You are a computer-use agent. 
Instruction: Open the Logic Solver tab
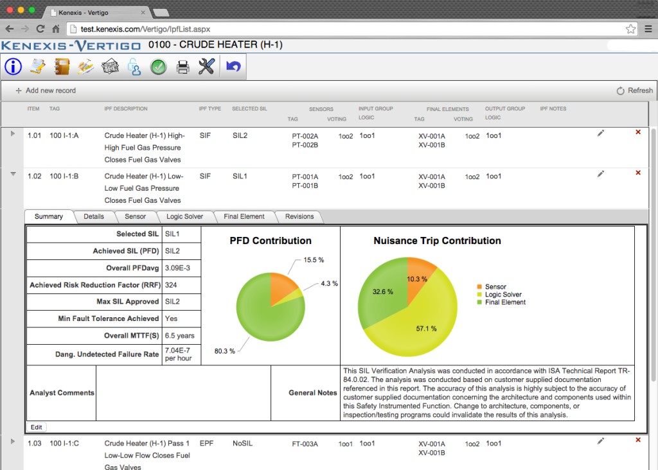pos(184,216)
